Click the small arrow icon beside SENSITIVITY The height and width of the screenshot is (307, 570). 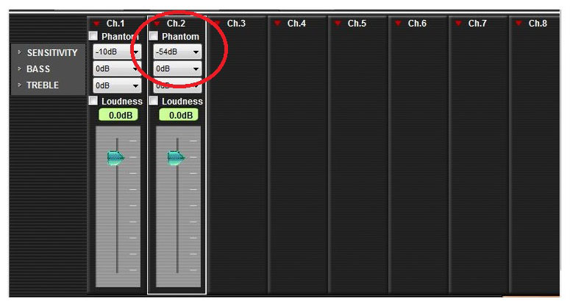(x=20, y=52)
